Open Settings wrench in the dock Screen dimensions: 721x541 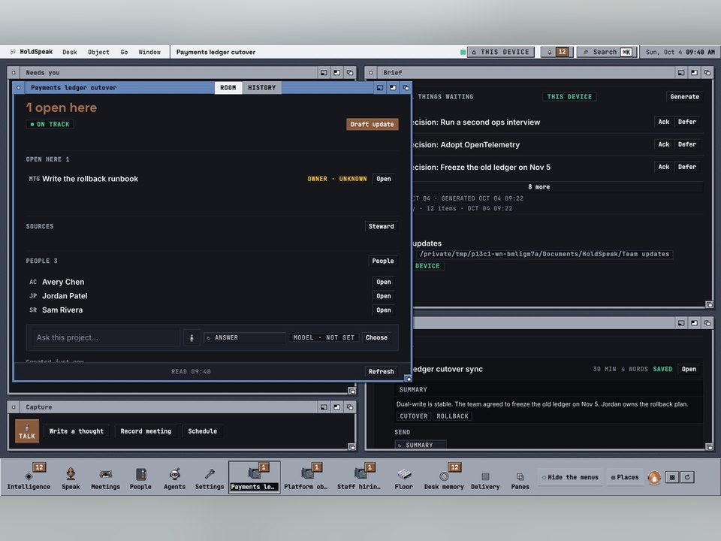(x=210, y=478)
